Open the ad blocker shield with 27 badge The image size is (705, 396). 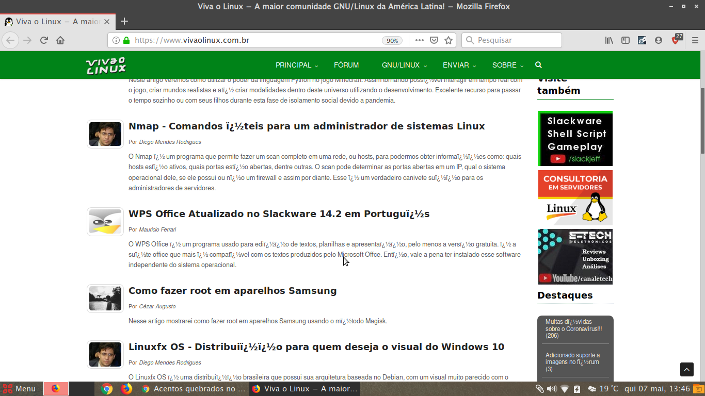[x=676, y=39]
